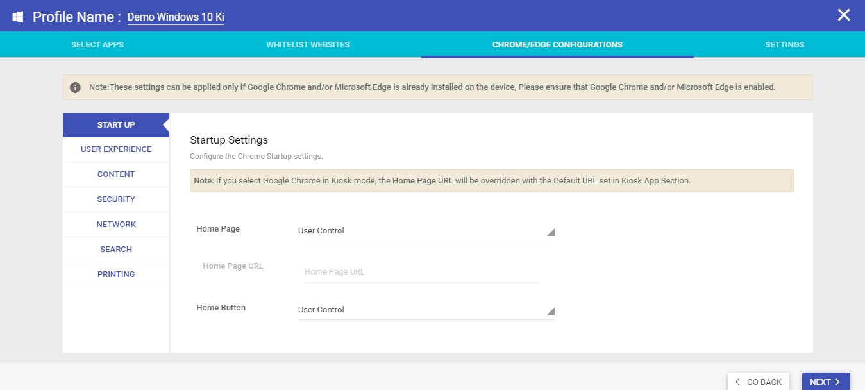Screen dimensions: 865x390
Task: Click the info icon in the note banner
Action: click(x=75, y=87)
